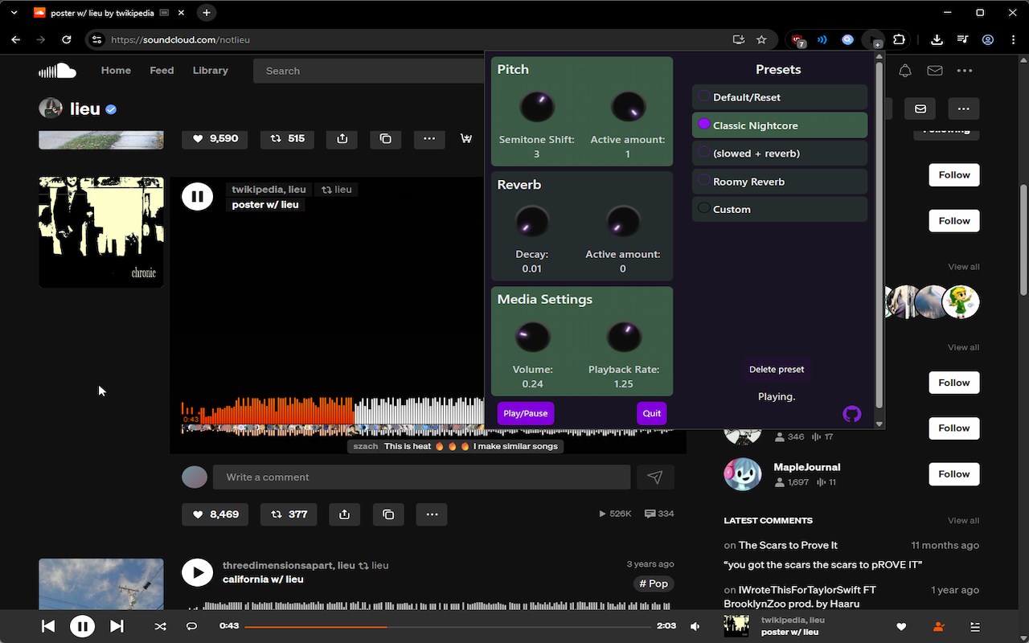Share the poster w/ lieu track
1029x643 pixels.
[x=344, y=514]
